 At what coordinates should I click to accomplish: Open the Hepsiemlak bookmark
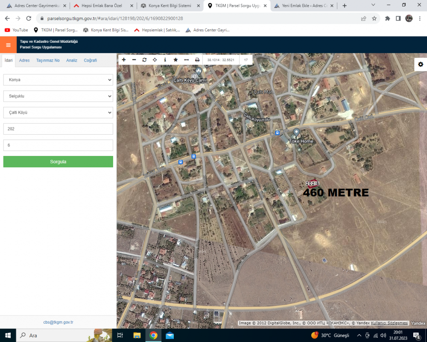click(x=157, y=30)
